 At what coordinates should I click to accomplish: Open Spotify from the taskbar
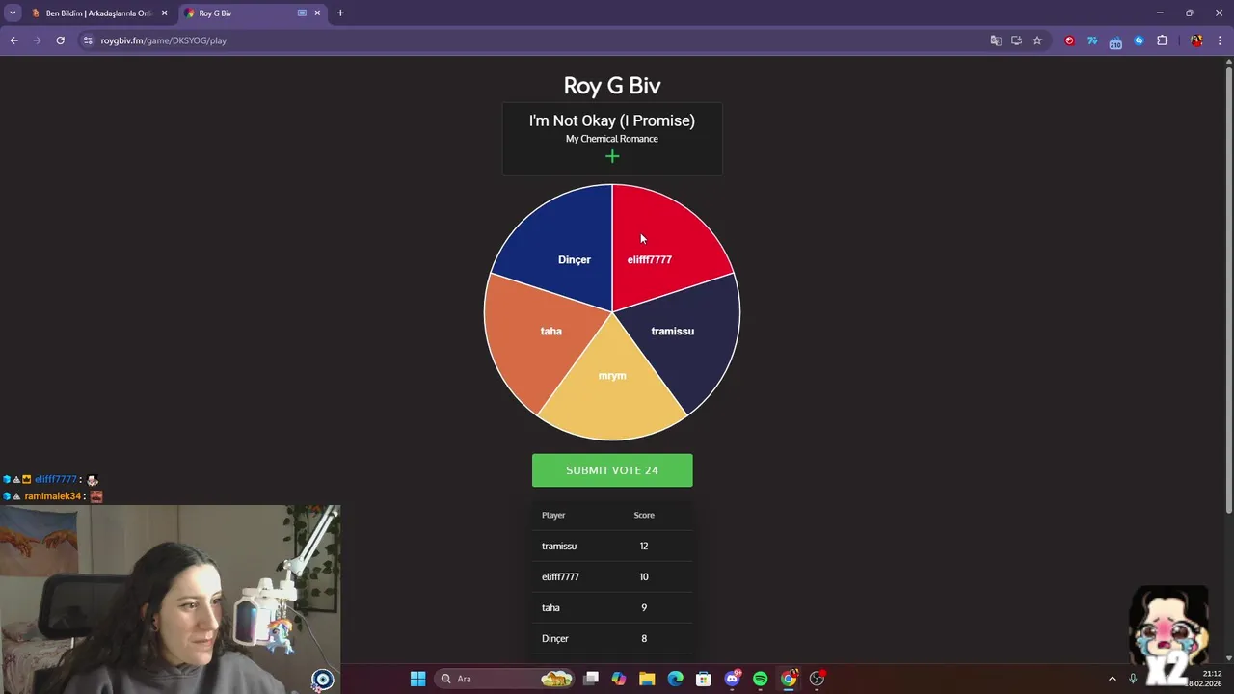coord(760,679)
